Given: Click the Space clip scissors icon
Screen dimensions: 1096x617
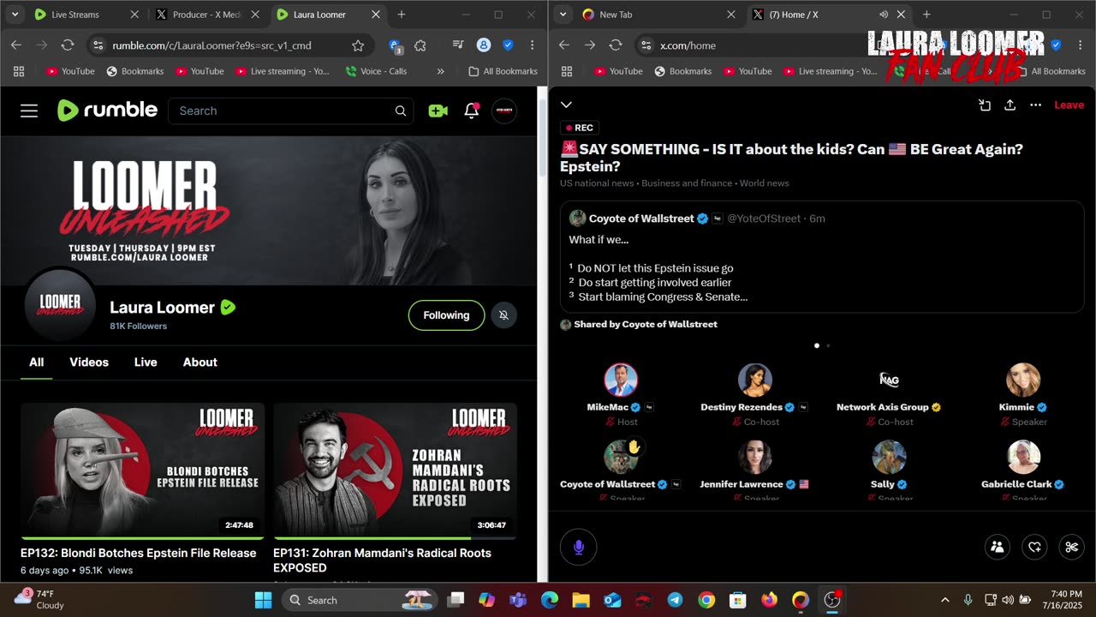Looking at the screenshot, I should click(x=1071, y=547).
